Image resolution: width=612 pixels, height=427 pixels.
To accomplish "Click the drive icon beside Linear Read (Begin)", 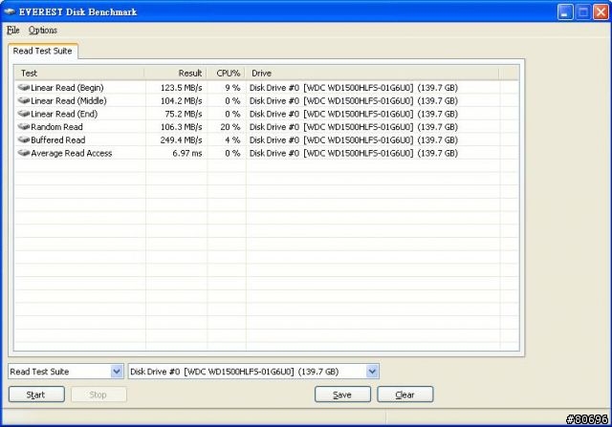I will click(24, 87).
